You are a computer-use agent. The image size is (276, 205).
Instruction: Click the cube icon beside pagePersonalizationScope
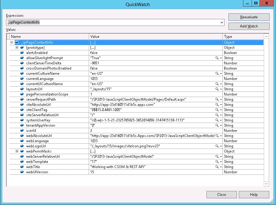tap(22, 94)
